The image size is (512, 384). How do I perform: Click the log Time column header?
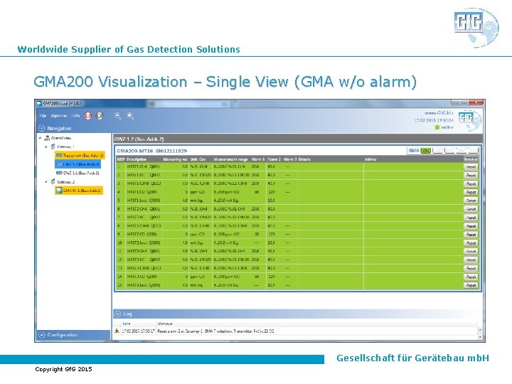[x=126, y=324]
